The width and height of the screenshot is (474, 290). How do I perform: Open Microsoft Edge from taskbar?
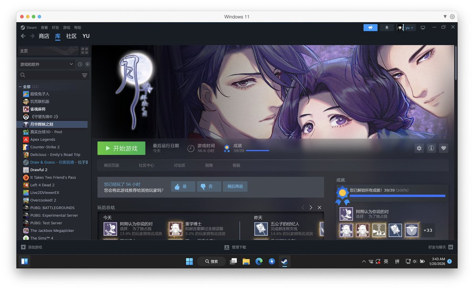click(259, 261)
